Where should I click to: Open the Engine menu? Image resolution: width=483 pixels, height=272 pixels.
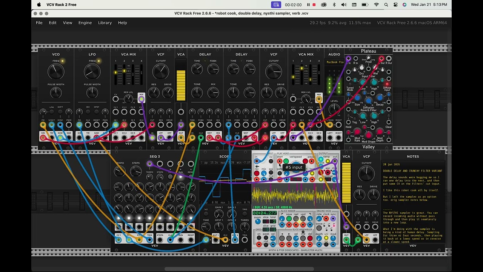(x=85, y=23)
